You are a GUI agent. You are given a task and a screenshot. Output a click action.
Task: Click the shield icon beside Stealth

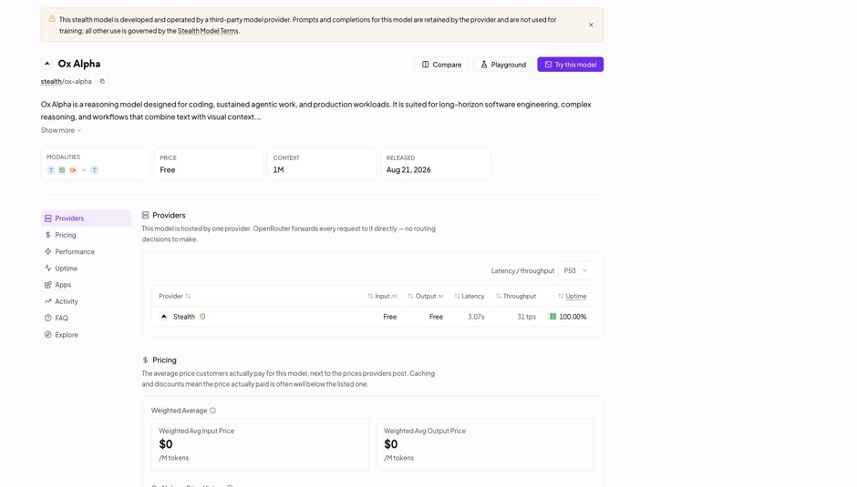point(202,317)
